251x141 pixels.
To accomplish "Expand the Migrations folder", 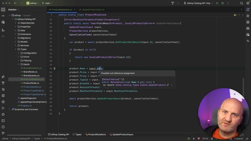I will [16, 38].
